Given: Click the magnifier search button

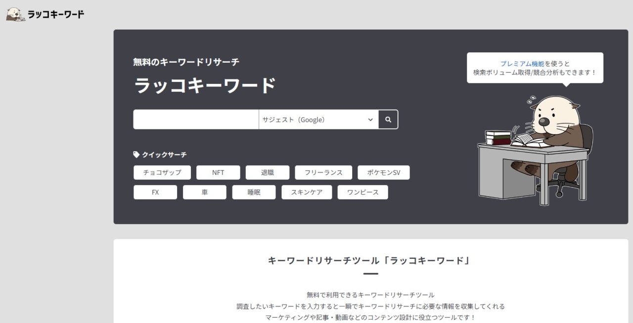Looking at the screenshot, I should pos(388,120).
